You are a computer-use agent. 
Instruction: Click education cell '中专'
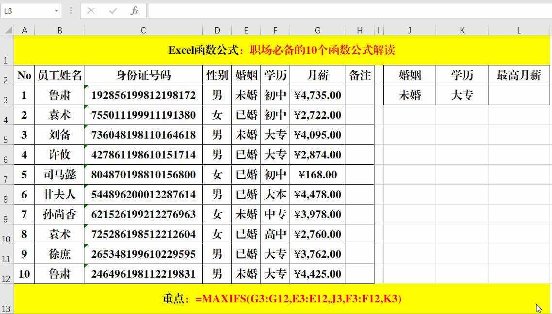[276, 214]
